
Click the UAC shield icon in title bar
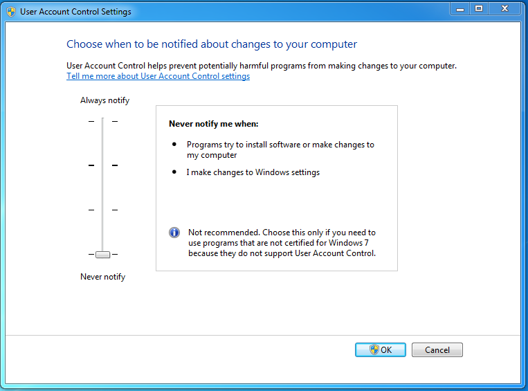pyautogui.click(x=11, y=12)
